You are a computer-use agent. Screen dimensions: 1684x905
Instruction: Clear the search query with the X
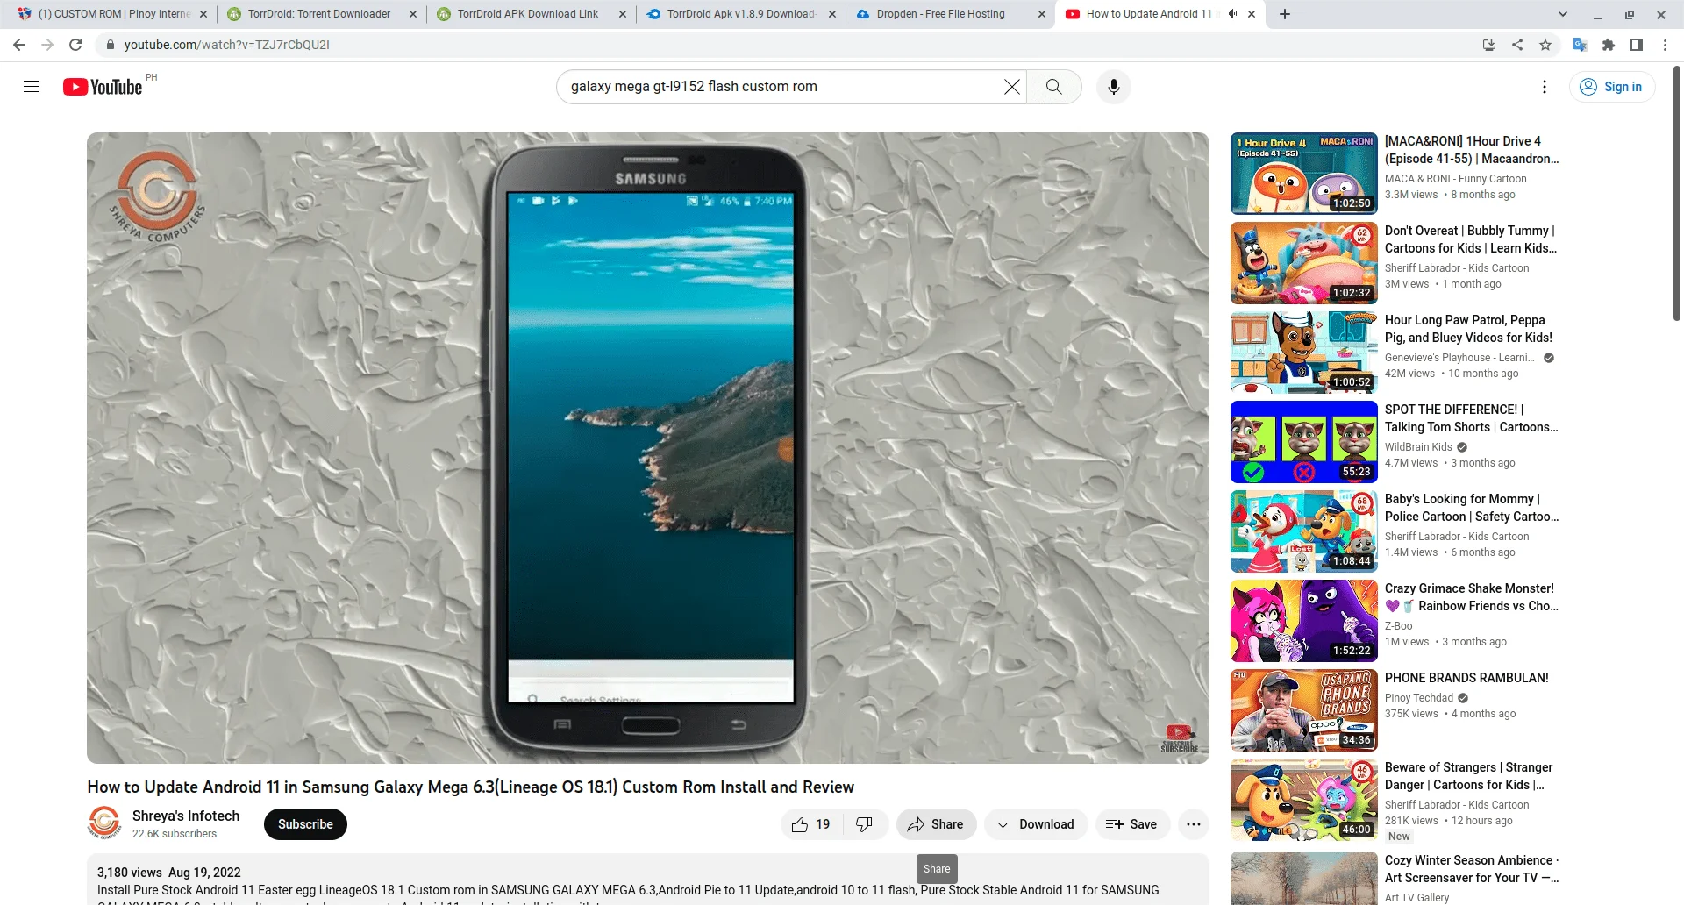pos(1011,87)
